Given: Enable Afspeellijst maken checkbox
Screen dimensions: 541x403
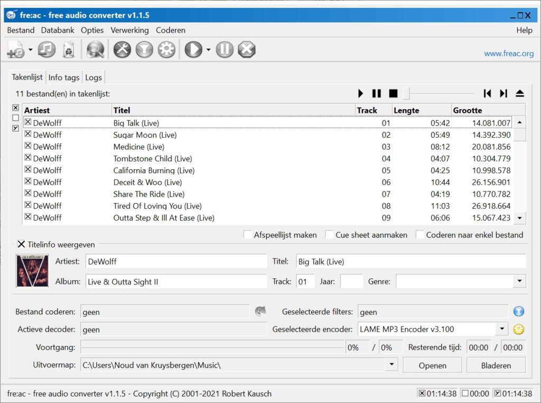Looking at the screenshot, I should 247,235.
